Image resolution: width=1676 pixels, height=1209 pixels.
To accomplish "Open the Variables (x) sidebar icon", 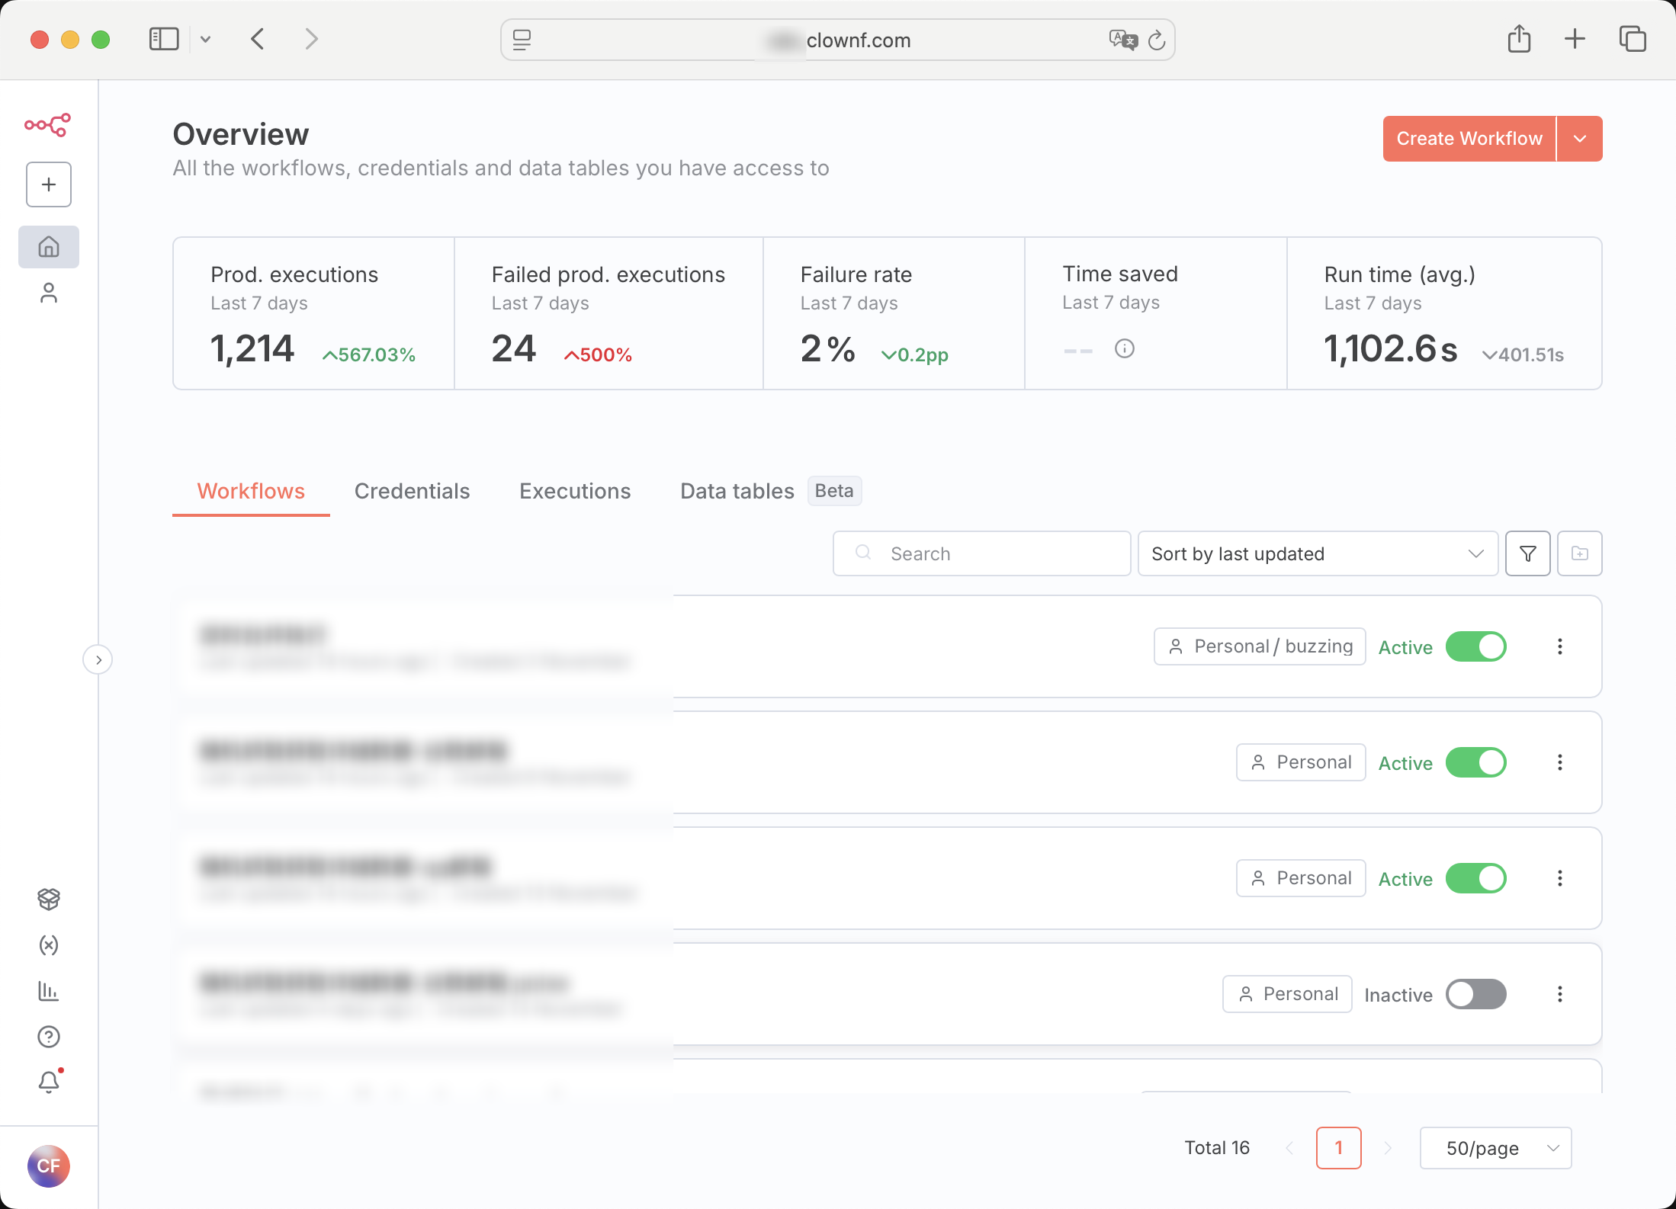I will pos(49,945).
